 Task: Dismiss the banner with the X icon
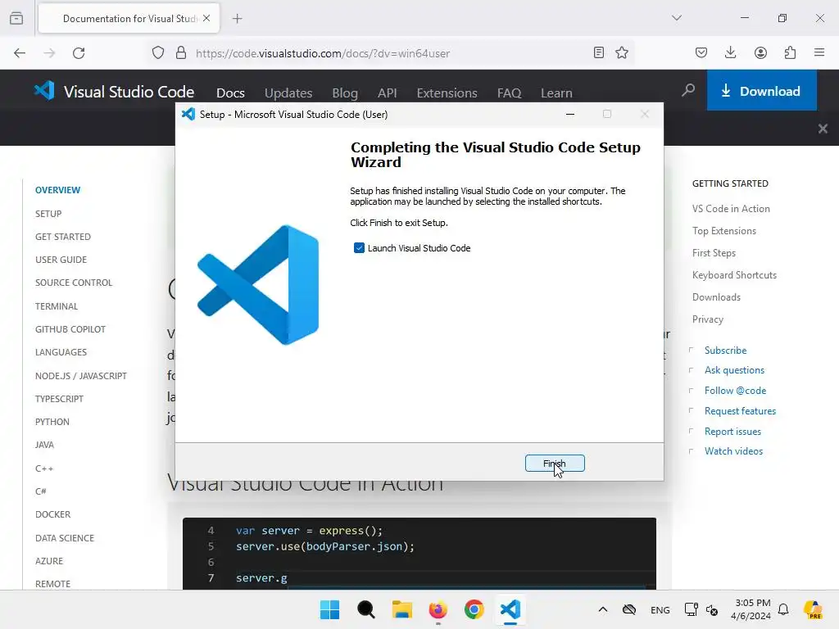click(x=823, y=129)
